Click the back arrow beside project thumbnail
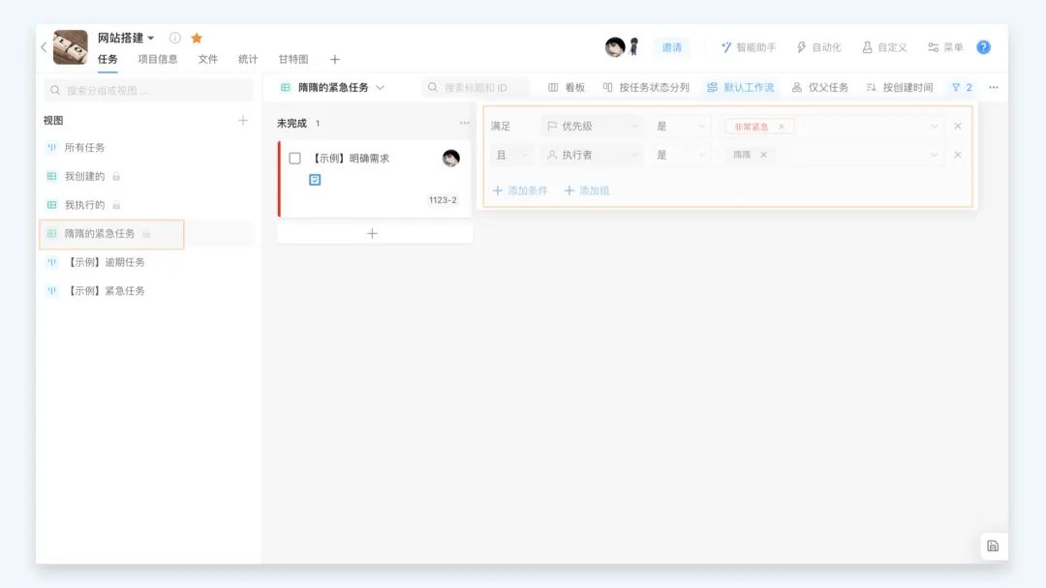Image resolution: width=1046 pixels, height=588 pixels. point(44,47)
